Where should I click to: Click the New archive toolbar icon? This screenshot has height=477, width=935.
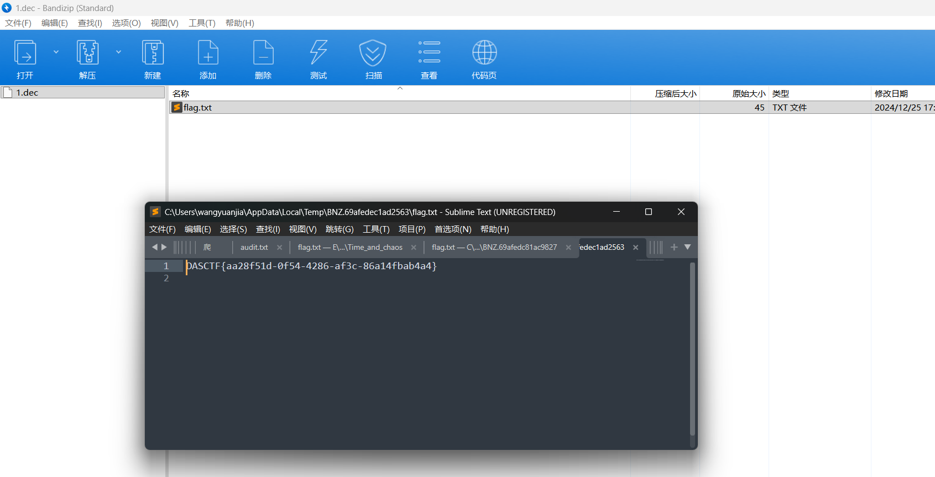[153, 53]
